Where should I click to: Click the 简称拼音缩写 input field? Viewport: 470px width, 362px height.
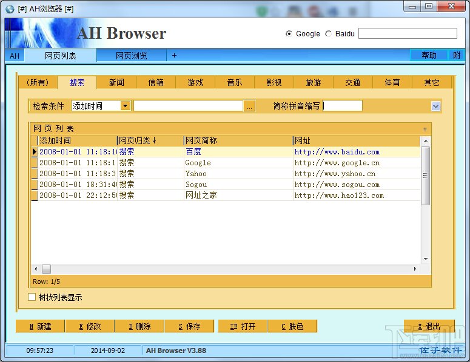tap(343, 105)
